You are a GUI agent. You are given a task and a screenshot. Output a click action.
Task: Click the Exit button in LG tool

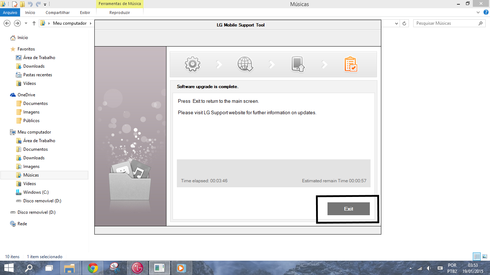348,209
